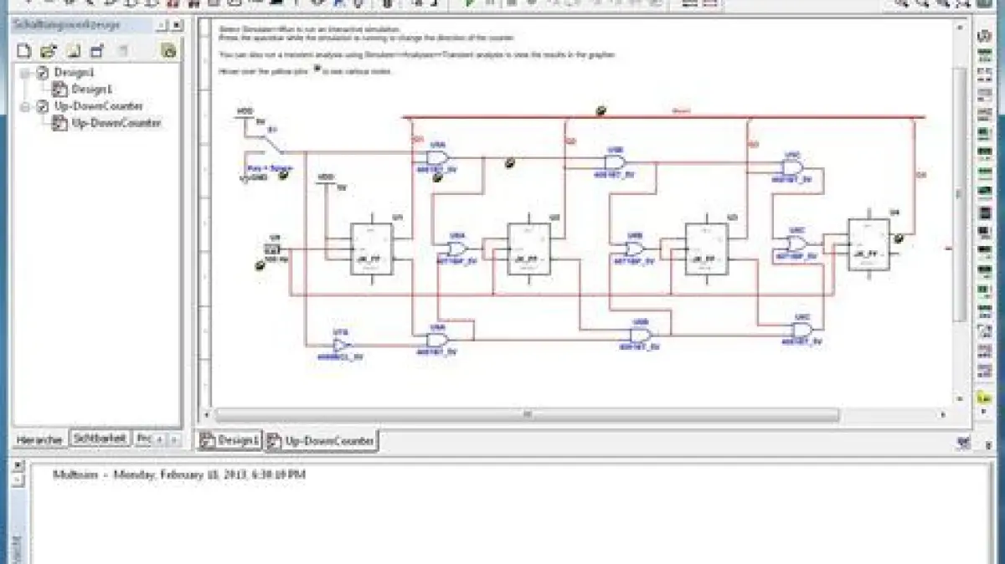This screenshot has width=1005, height=564.
Task: Switch to the Design1 schematic tab
Action: (229, 440)
